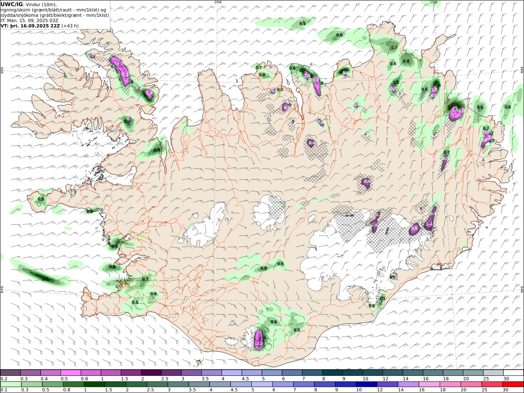Click the palest green 0.1–0.3 swatch, lower legend row
This screenshot has width=524, height=393.
pyautogui.click(x=11, y=384)
